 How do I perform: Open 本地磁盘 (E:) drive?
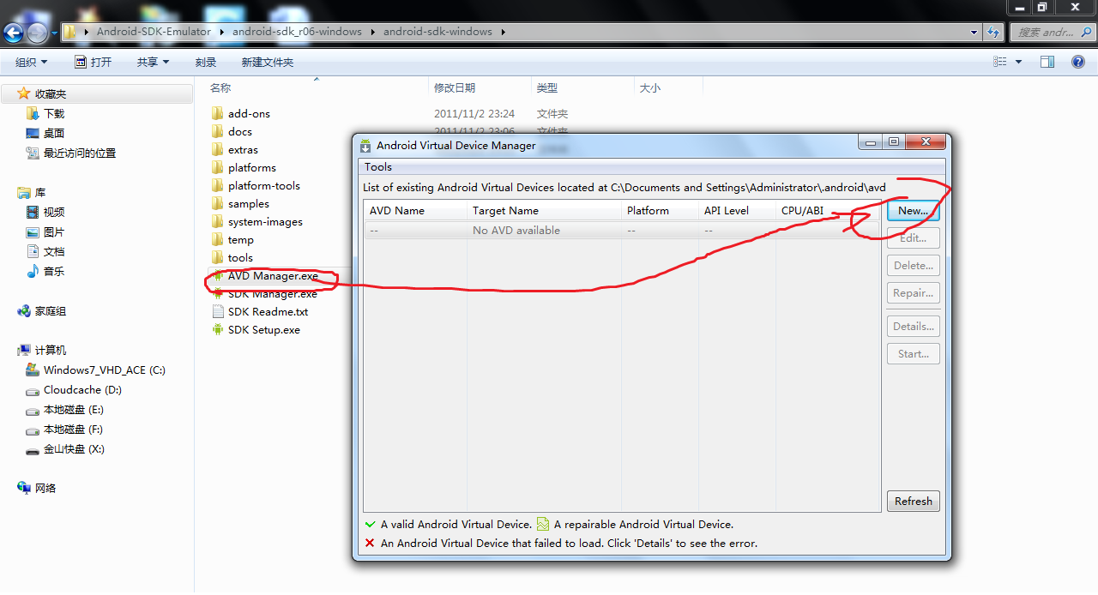tap(65, 410)
